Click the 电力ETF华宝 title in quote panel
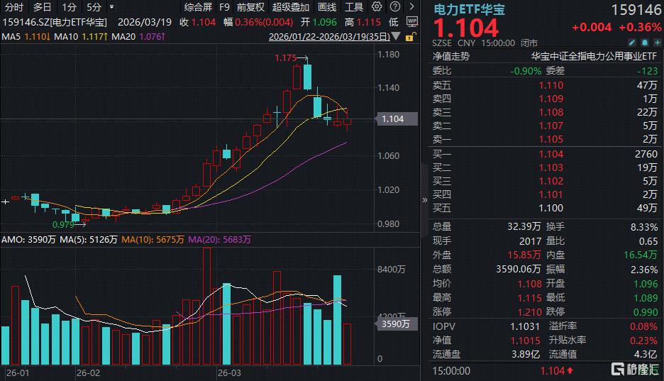The width and height of the screenshot is (664, 381). pyautogui.click(x=469, y=9)
